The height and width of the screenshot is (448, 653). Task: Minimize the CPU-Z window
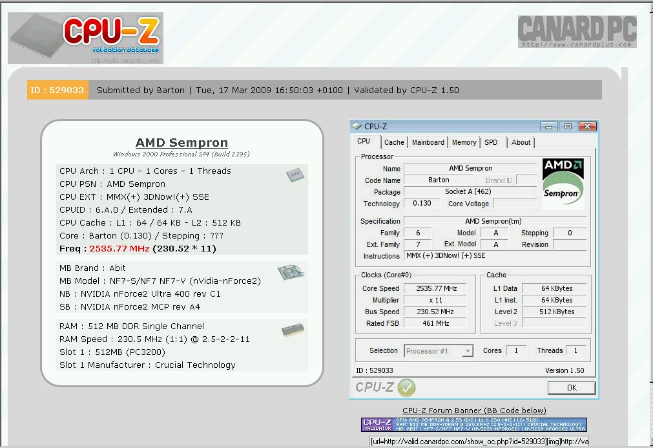[x=549, y=126]
